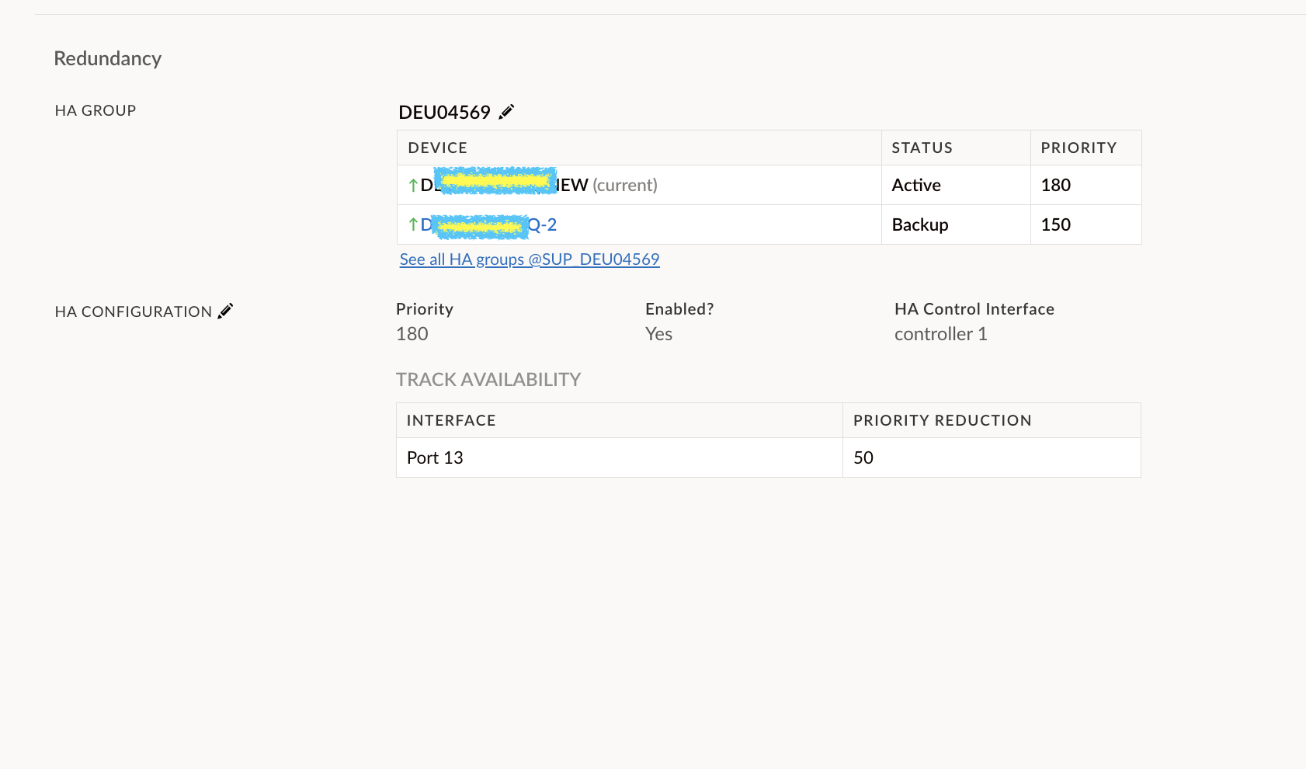Click the PRIORITY column header in HA group table
Viewport: 1306px width, 769px height.
1078,148
